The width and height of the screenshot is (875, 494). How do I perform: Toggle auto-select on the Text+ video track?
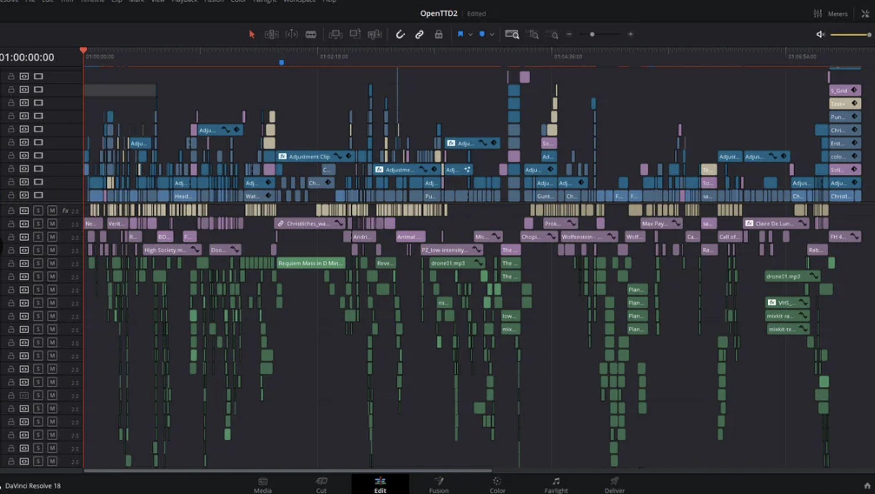click(24, 103)
